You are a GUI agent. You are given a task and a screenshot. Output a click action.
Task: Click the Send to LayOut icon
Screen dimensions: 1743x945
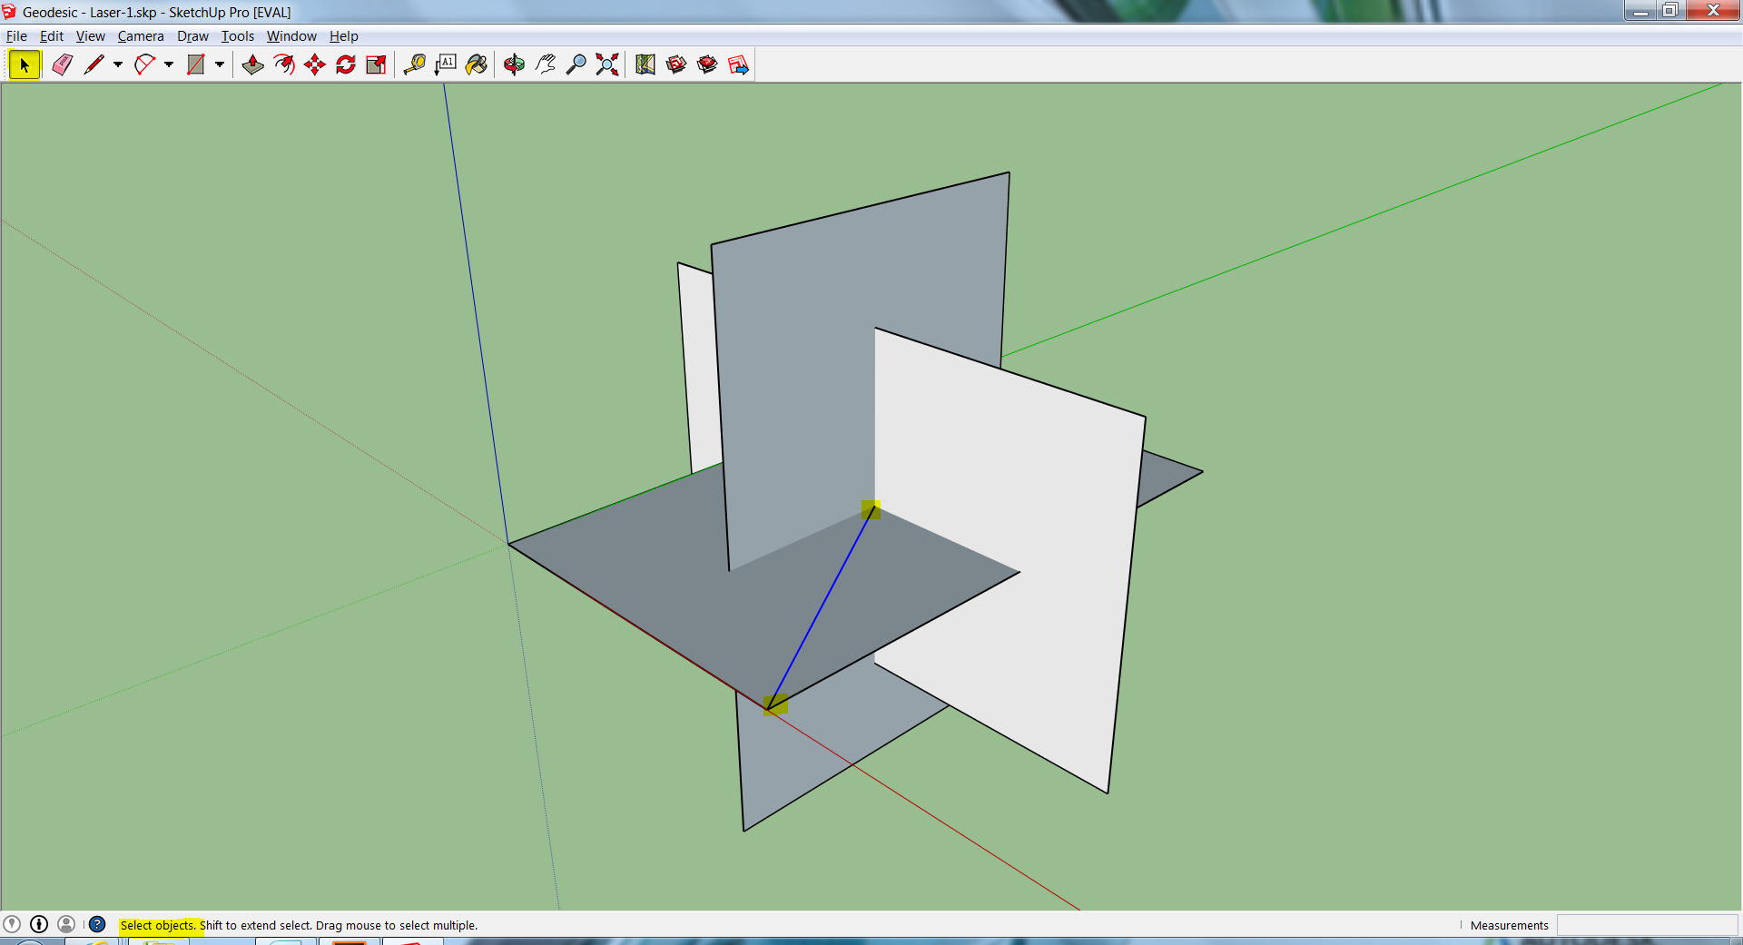(738, 64)
